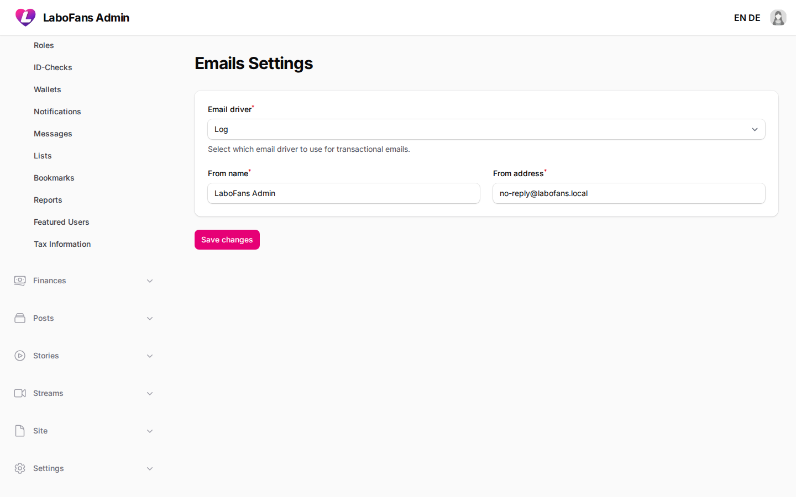Click the Posts stack icon
This screenshot has height=497, width=796.
point(20,318)
